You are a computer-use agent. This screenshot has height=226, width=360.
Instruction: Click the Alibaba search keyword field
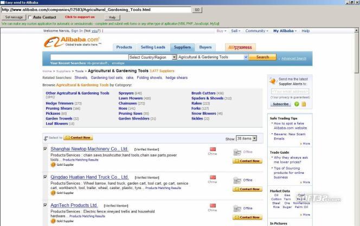[x=89, y=57]
